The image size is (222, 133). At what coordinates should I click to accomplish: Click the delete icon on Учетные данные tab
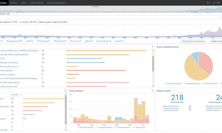(110, 41)
